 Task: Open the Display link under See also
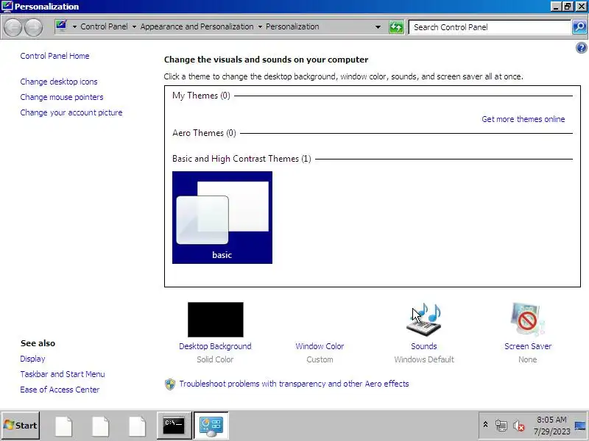pyautogui.click(x=32, y=359)
